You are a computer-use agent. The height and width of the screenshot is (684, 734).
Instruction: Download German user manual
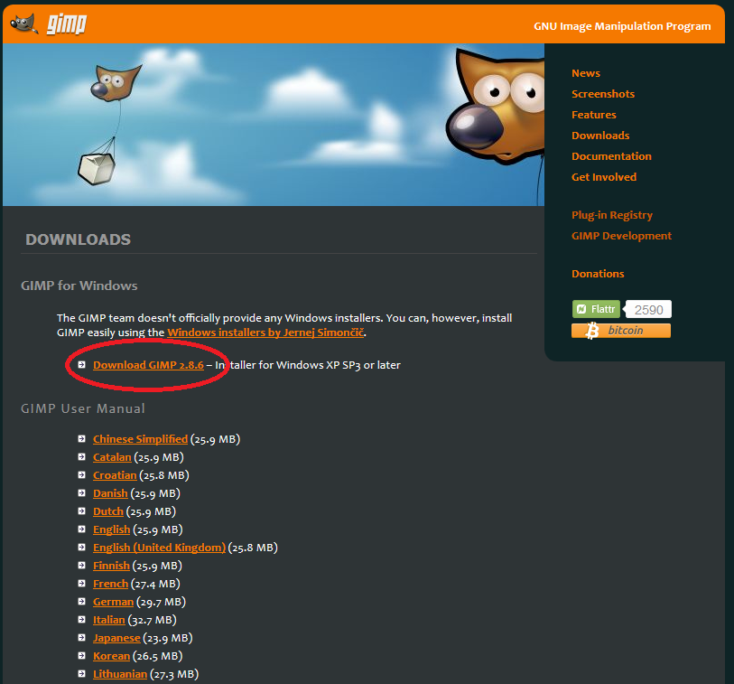click(113, 602)
